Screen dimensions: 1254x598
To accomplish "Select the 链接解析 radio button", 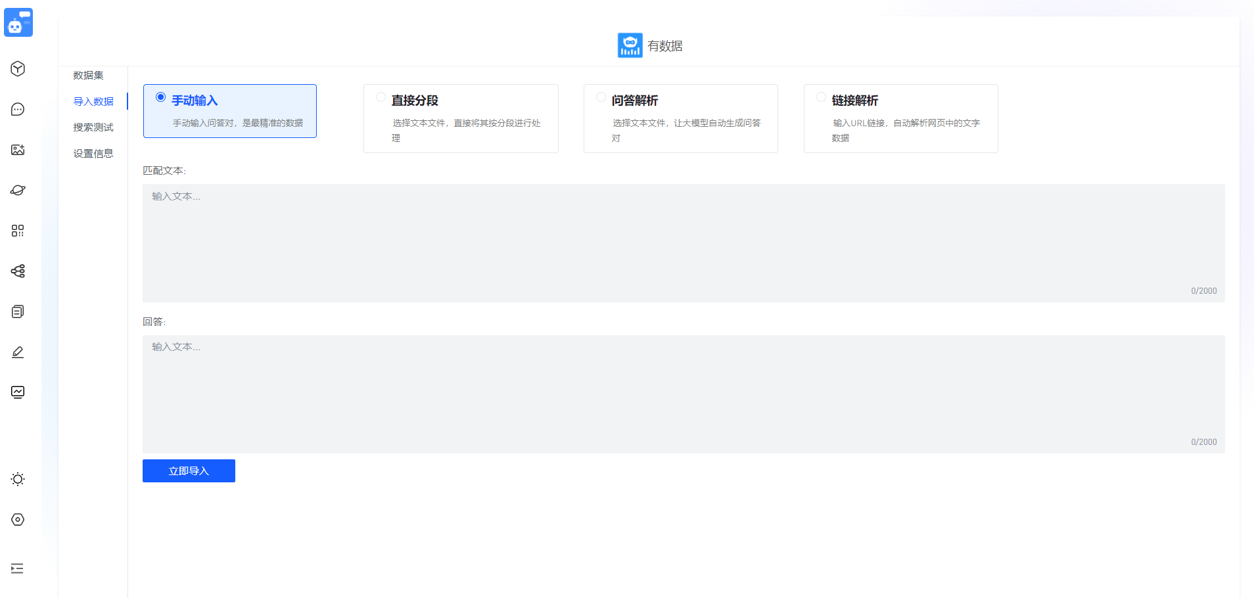I will point(821,97).
